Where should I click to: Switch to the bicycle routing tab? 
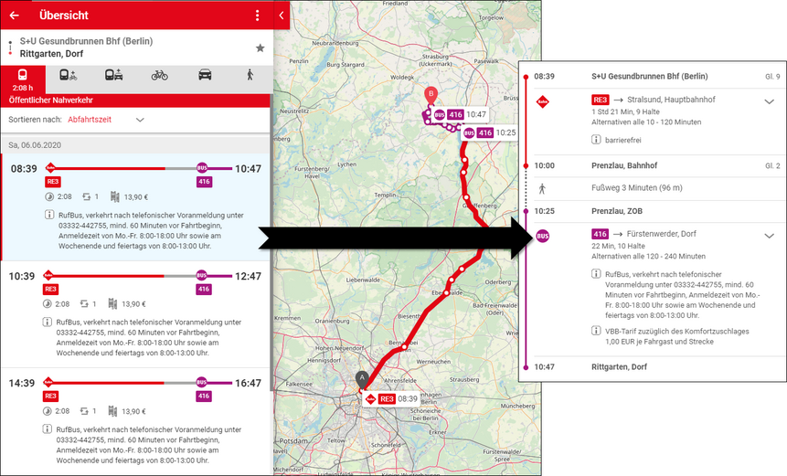tap(160, 75)
